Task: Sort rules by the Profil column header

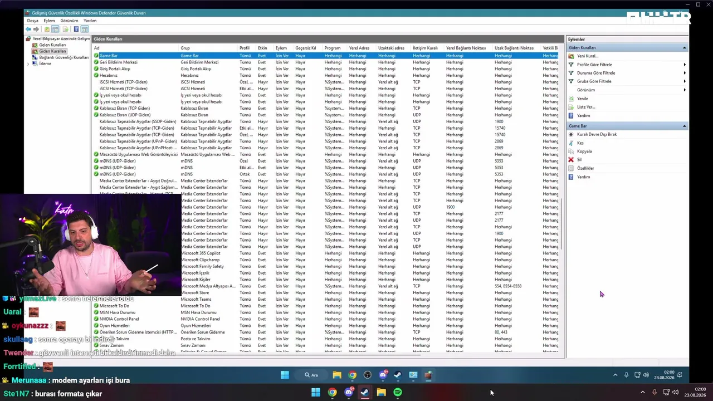Action: tap(247, 48)
